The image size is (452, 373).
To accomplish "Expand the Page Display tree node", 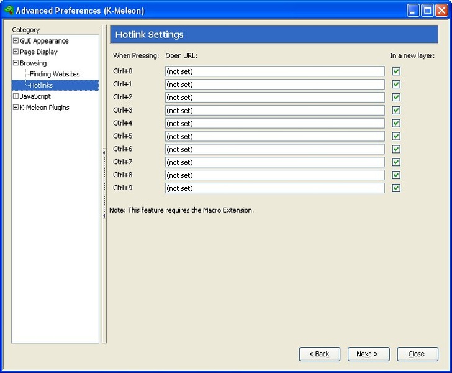I will [x=16, y=52].
